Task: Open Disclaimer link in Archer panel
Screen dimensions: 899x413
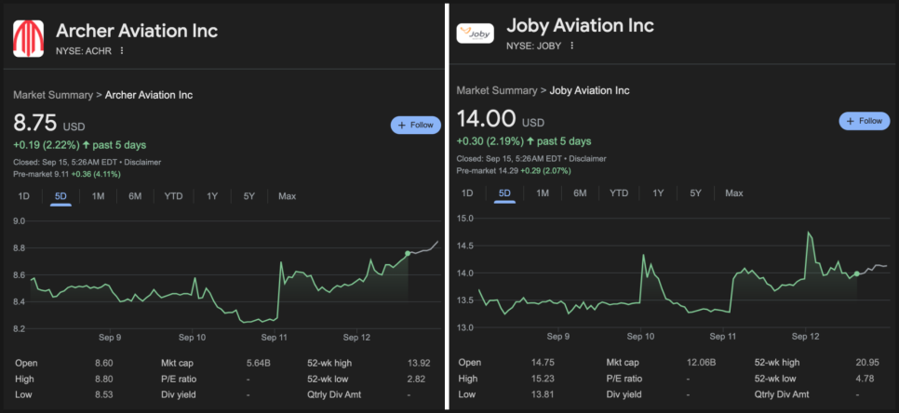Action: [142, 162]
